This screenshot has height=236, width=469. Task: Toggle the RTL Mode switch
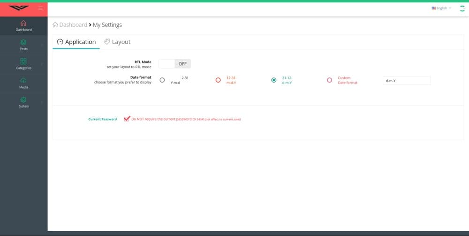pos(174,64)
